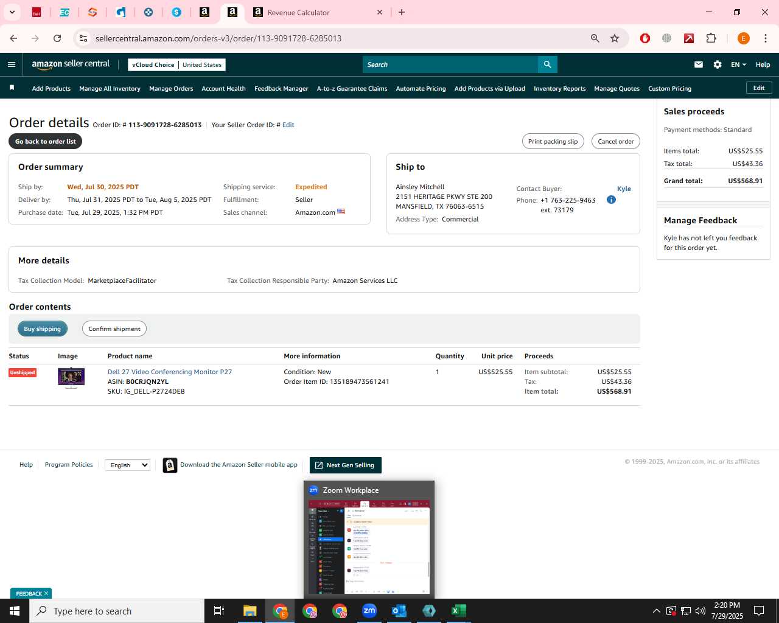Bookmark this page with the star icon
779x623 pixels.
(x=615, y=38)
